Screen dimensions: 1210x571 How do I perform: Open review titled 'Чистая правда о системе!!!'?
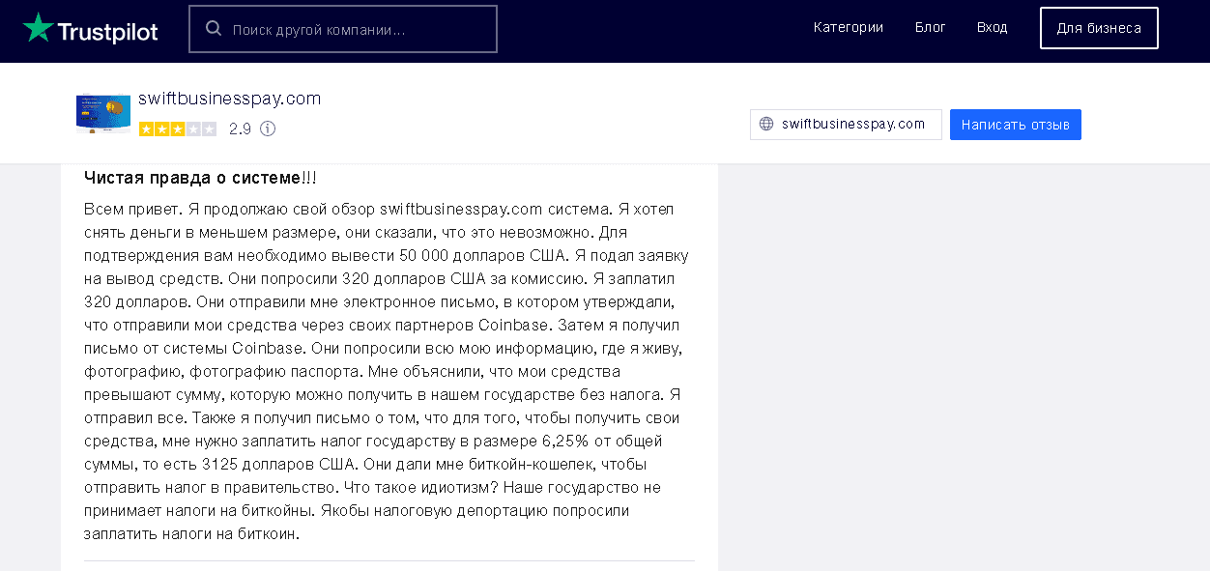200,179
